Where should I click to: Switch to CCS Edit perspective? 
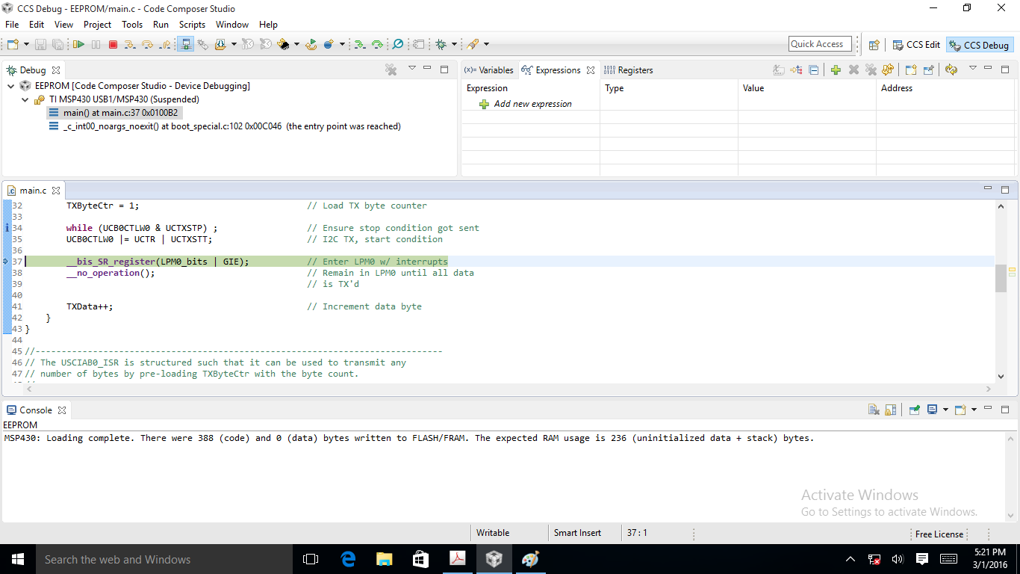pyautogui.click(x=917, y=45)
